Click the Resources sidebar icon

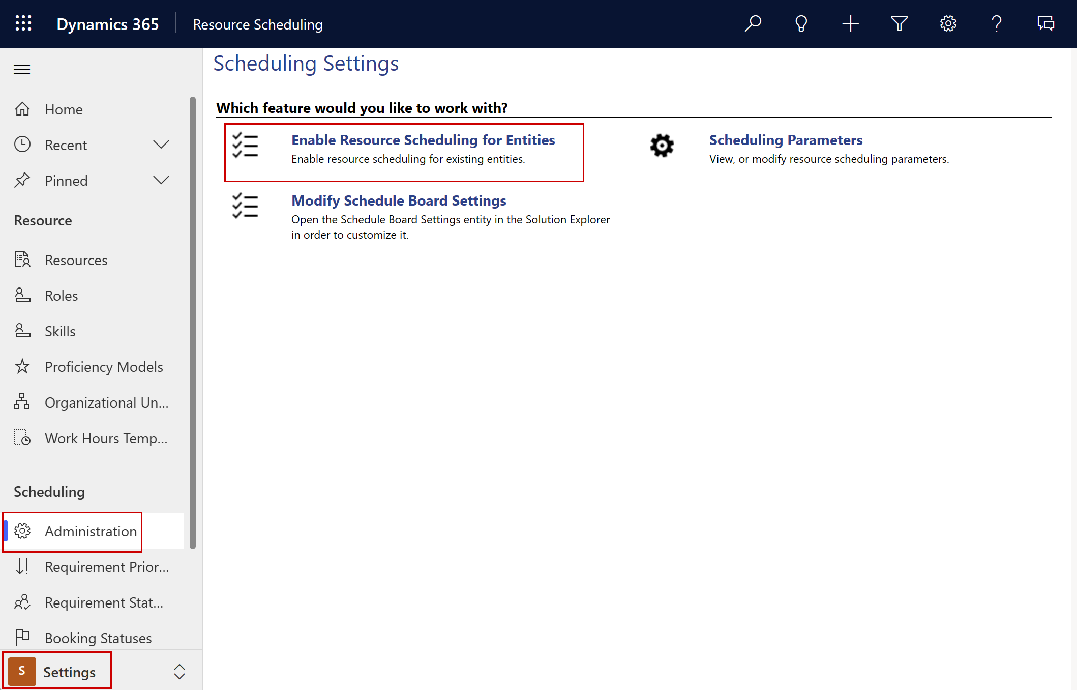[x=21, y=260]
